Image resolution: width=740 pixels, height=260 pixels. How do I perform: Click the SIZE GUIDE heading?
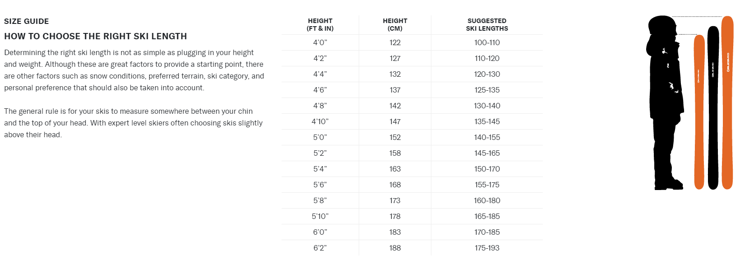coord(27,21)
